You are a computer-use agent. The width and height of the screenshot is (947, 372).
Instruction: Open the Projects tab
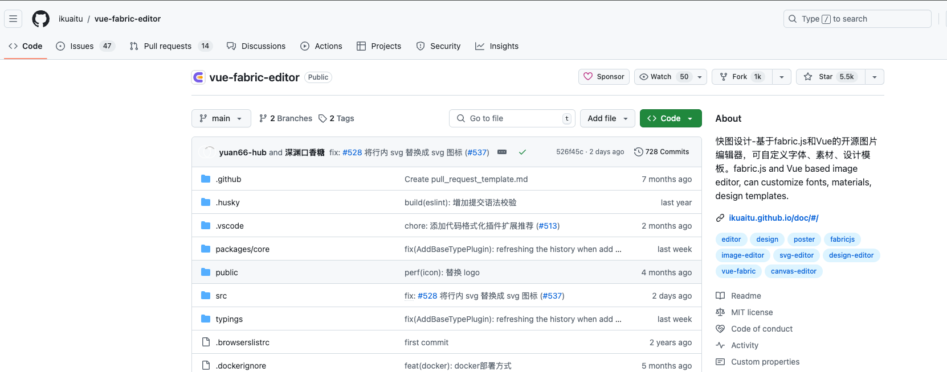coord(379,46)
